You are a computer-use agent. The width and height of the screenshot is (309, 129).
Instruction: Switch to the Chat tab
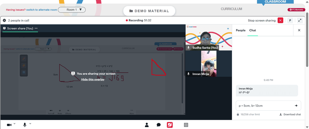click(252, 30)
